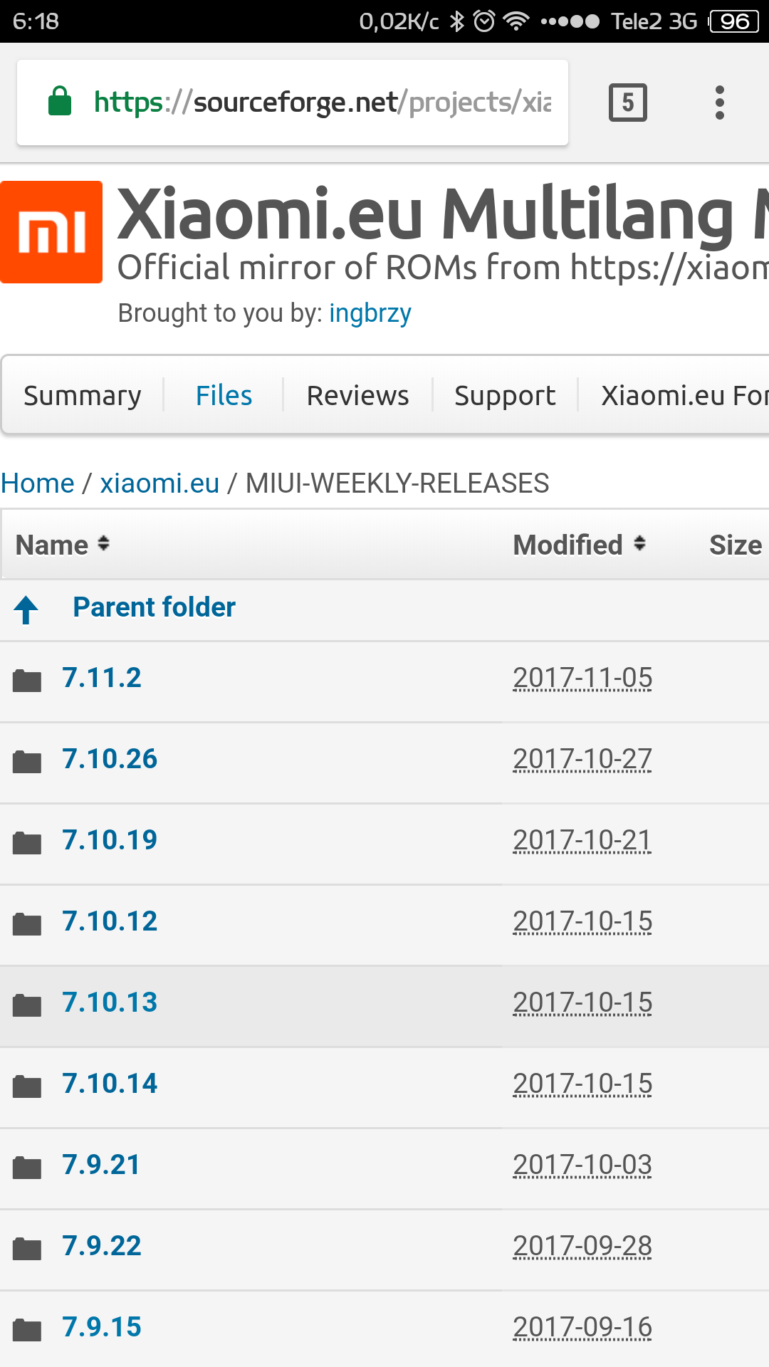Open the xiaomi.eu breadcrumb link
Viewport: 769px width, 1367px height.
tap(159, 483)
